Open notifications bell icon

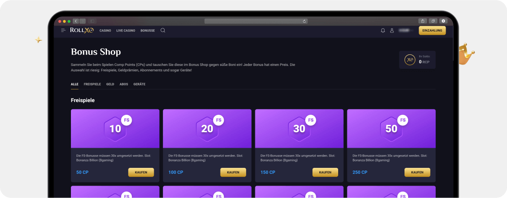pyautogui.click(x=383, y=31)
